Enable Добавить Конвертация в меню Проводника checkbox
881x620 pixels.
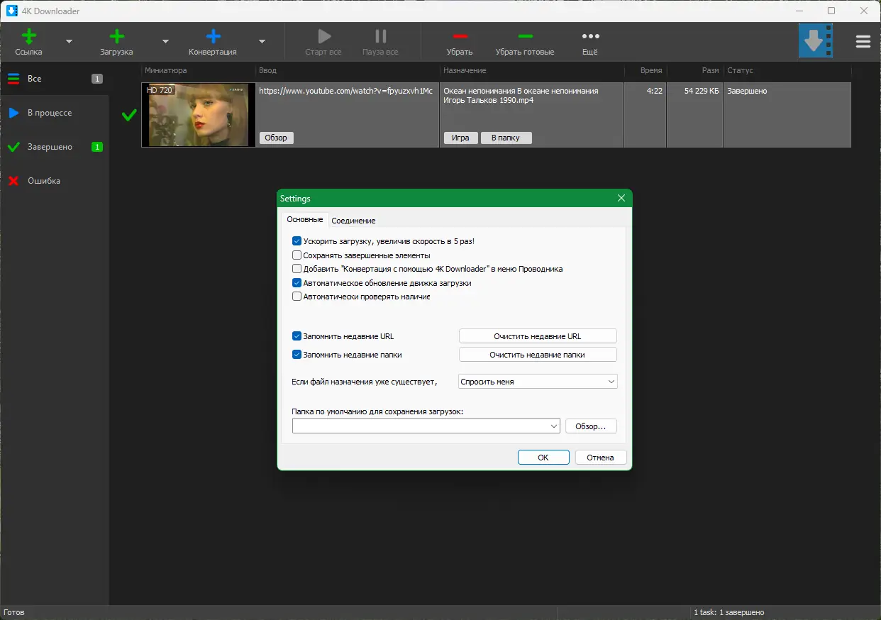pos(297,269)
